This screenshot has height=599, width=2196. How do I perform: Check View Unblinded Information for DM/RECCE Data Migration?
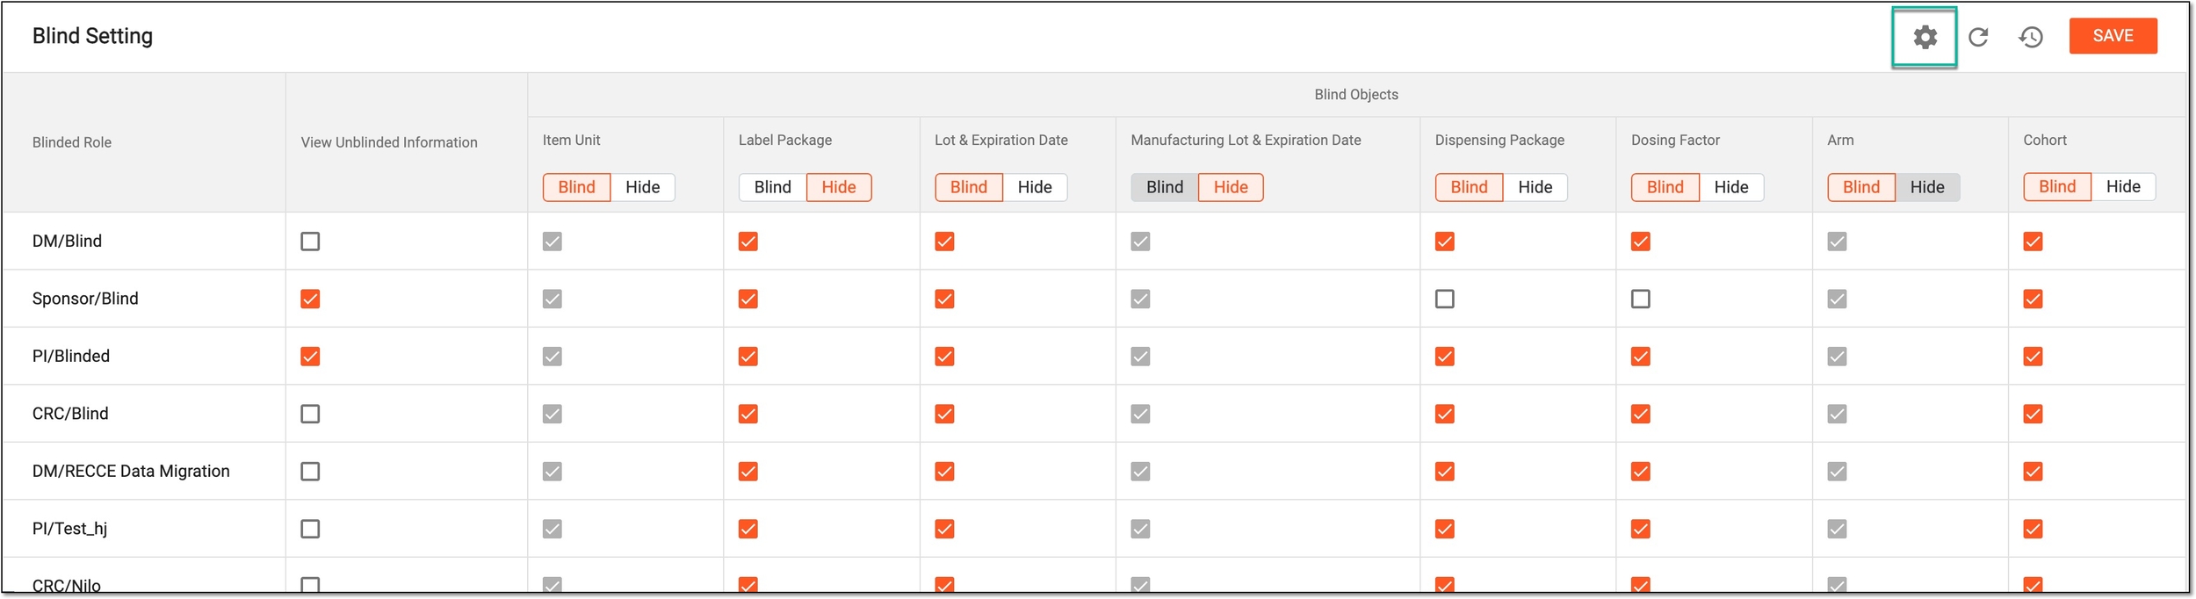coord(310,472)
